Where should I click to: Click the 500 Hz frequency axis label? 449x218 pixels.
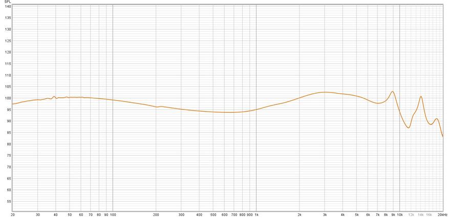coord(213,214)
